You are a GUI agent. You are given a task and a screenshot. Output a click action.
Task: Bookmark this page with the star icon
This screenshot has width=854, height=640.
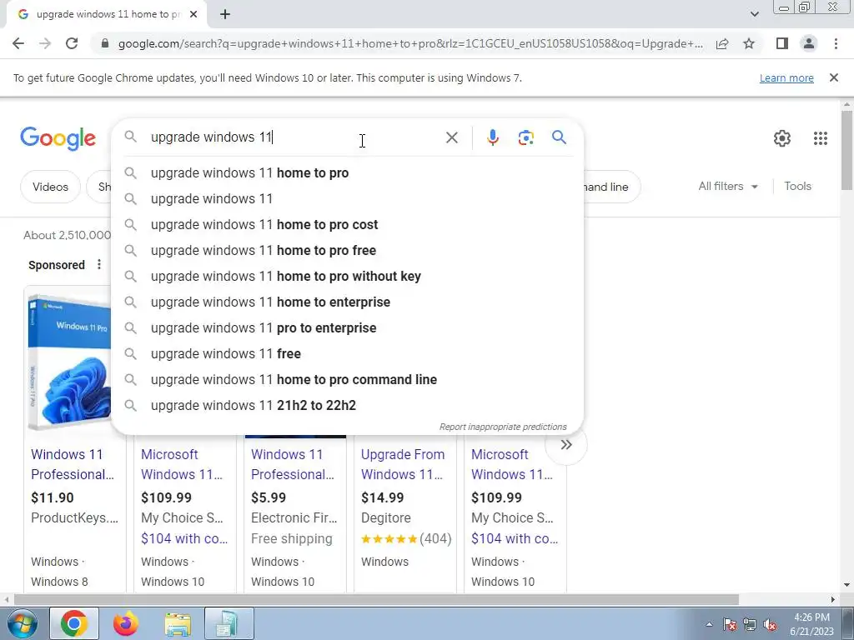(749, 43)
